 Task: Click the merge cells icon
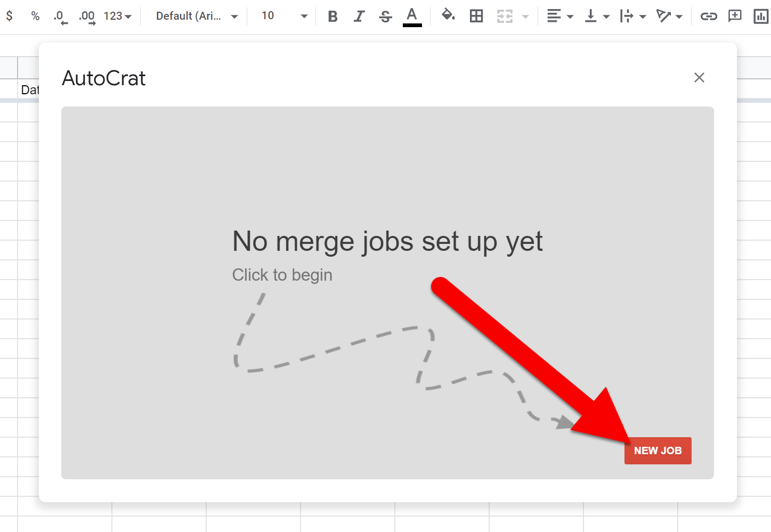point(505,17)
